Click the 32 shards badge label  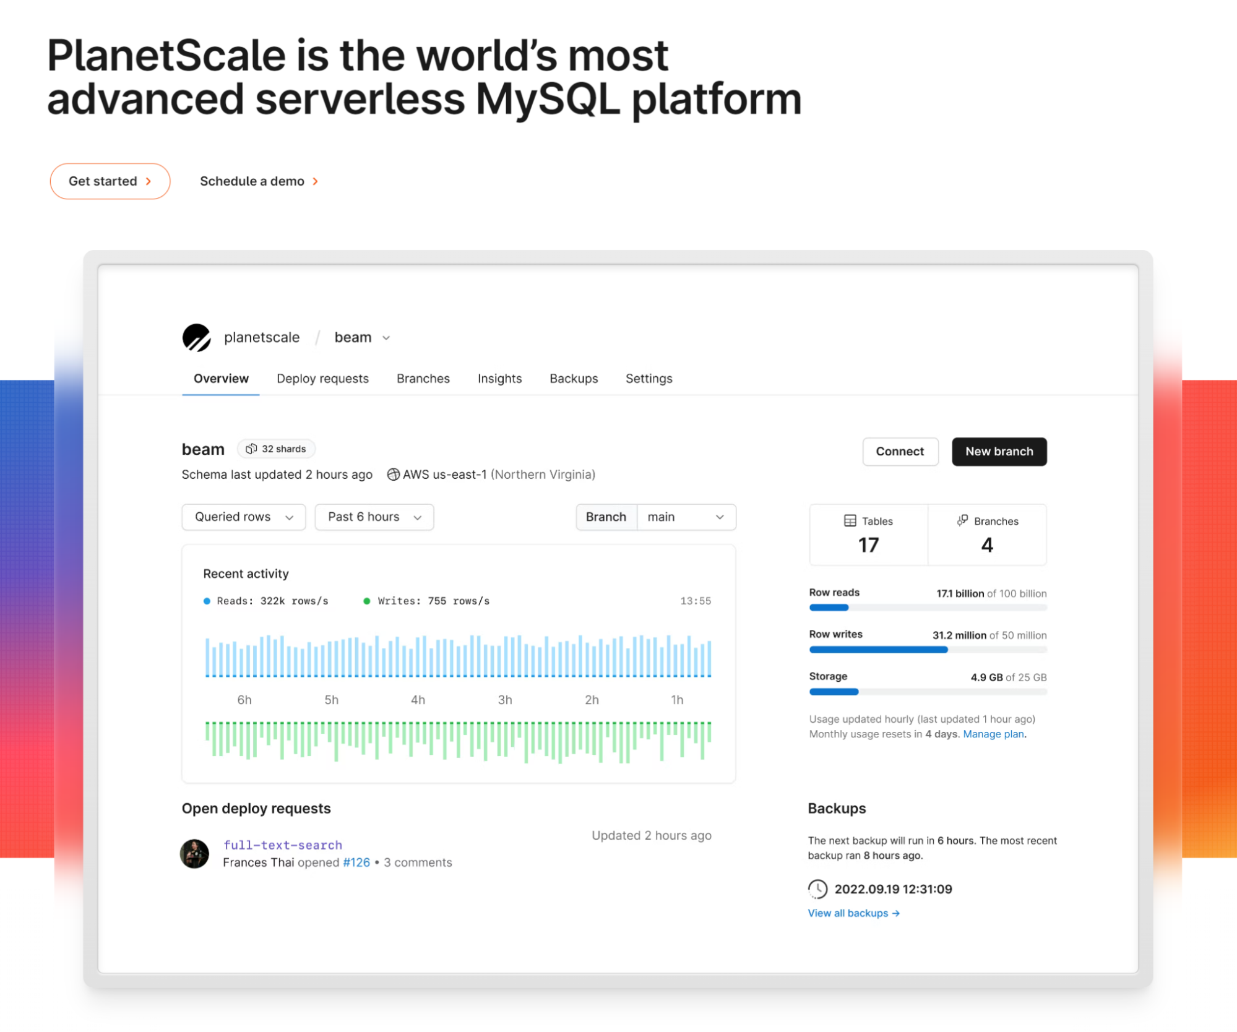pyautogui.click(x=283, y=449)
